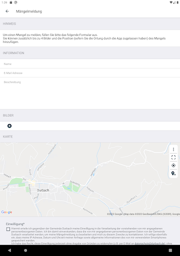The height and width of the screenshot is (256, 180).
Task: Tap the Mängelmeldung page title
Action: [29, 11]
